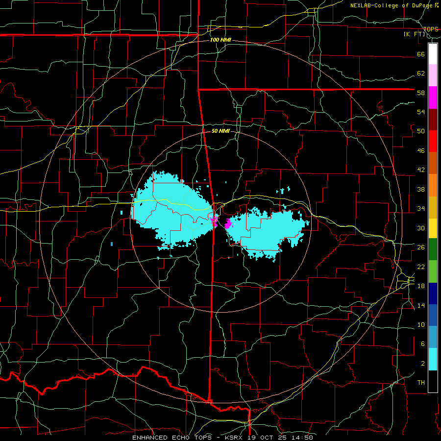
Task: Select the cyan legend swatch
Action: pyautogui.click(x=433, y=359)
